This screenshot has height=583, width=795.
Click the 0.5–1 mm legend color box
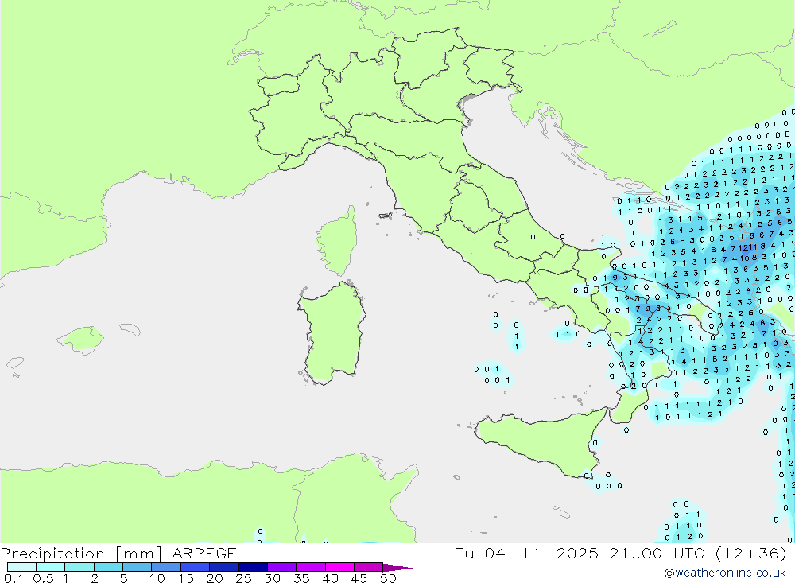point(51,567)
